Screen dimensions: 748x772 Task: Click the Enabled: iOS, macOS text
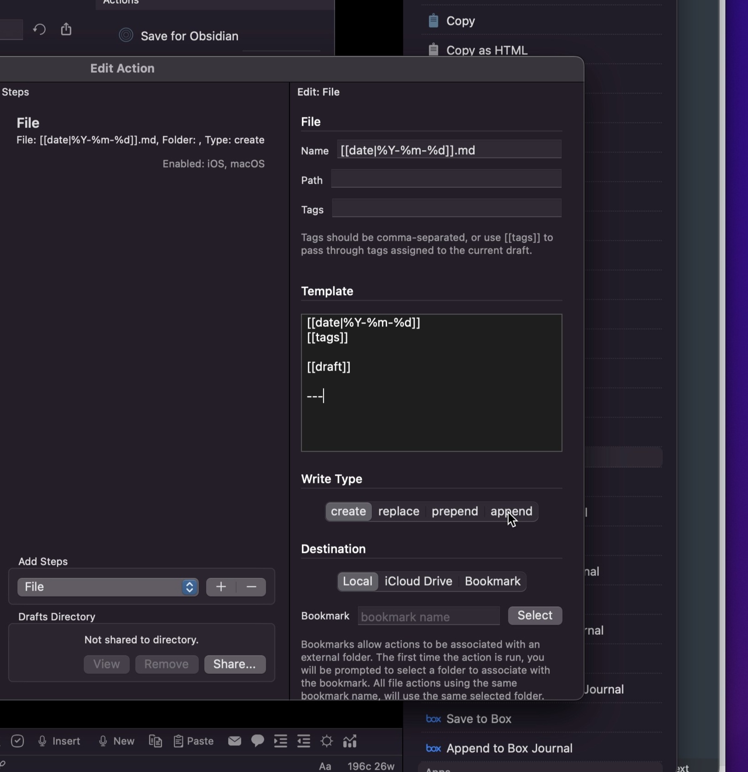(x=214, y=164)
